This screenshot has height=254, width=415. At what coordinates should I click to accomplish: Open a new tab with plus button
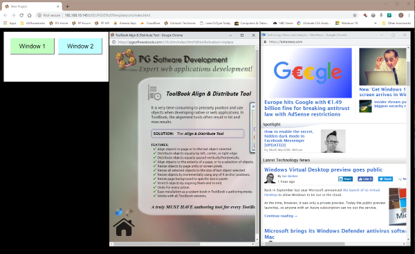tap(67, 6)
